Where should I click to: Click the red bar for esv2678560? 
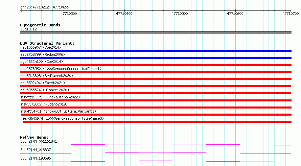(156, 72)
